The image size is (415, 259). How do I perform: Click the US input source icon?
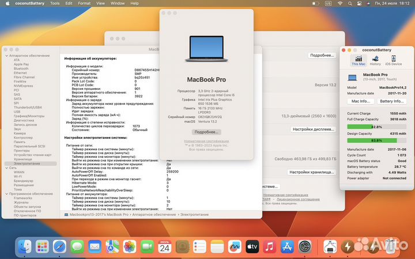328,3
